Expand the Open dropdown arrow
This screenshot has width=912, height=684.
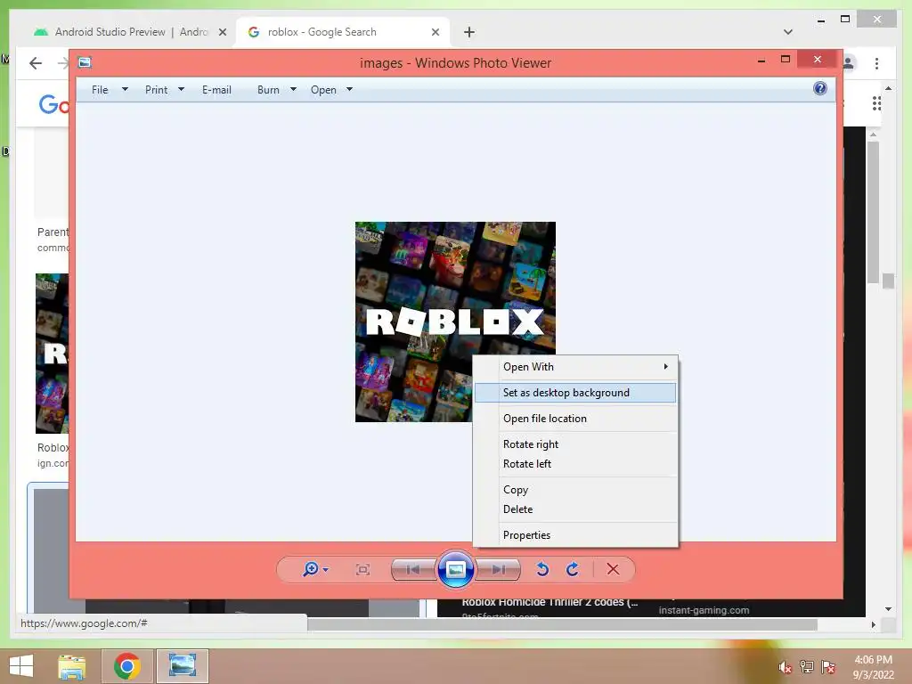[x=349, y=90]
